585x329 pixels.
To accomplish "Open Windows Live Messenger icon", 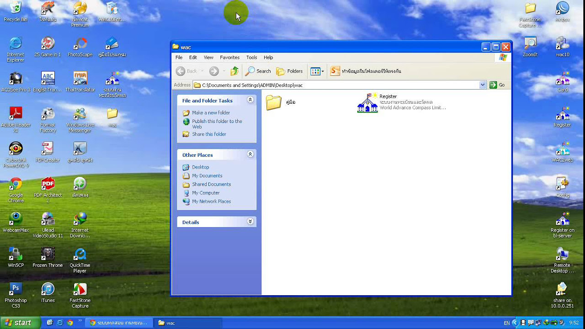I will click(80, 120).
